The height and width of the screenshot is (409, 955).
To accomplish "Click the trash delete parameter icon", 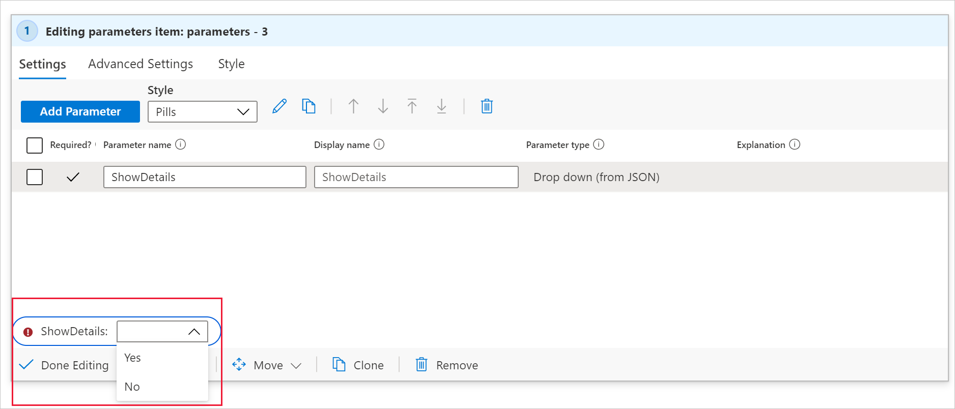I will (487, 106).
